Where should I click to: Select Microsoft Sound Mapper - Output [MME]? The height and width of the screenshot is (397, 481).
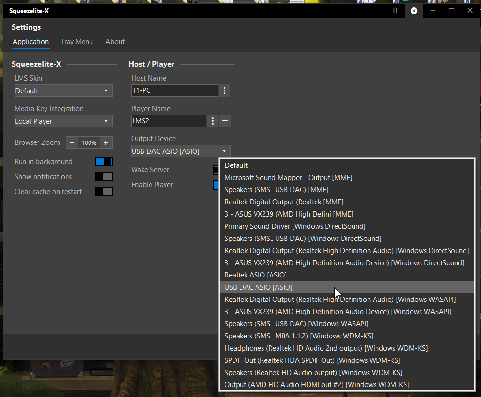coord(347,178)
